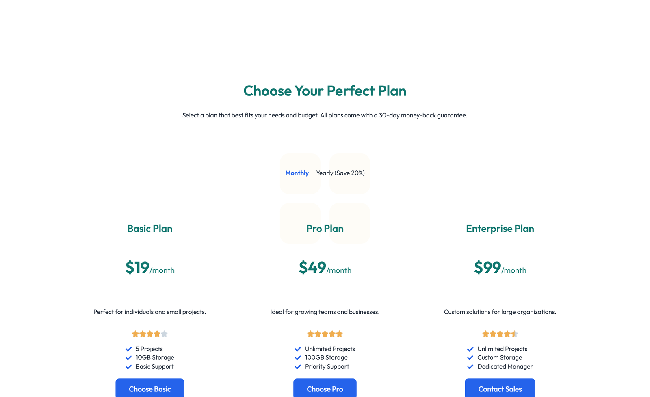Click the first star in Basic Plan rating

click(x=135, y=334)
